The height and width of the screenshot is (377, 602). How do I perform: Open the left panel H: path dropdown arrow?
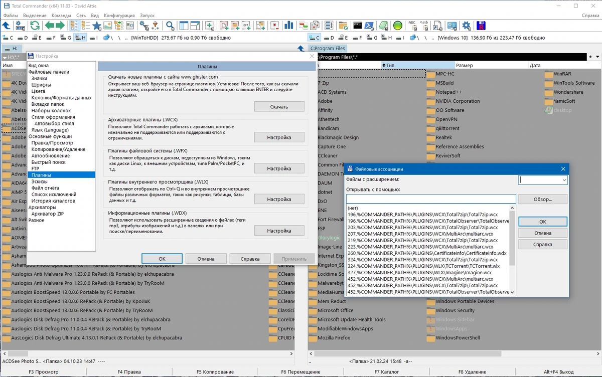pyautogui.click(x=5, y=58)
